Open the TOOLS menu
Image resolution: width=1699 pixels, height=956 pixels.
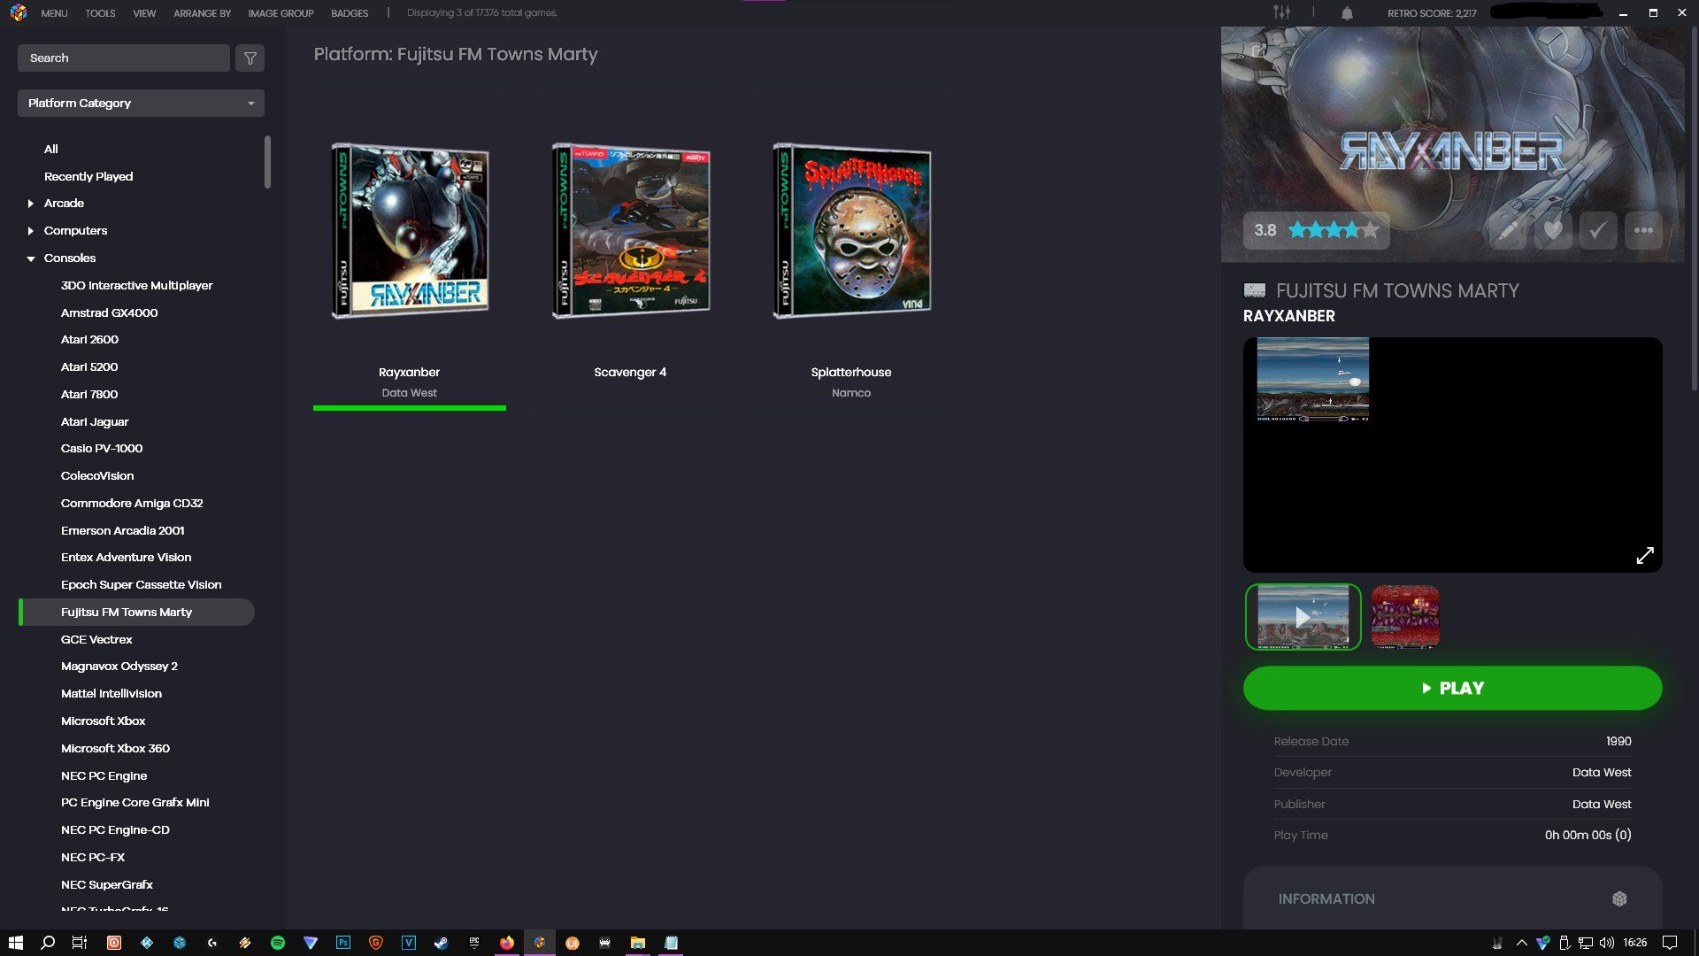100,13
